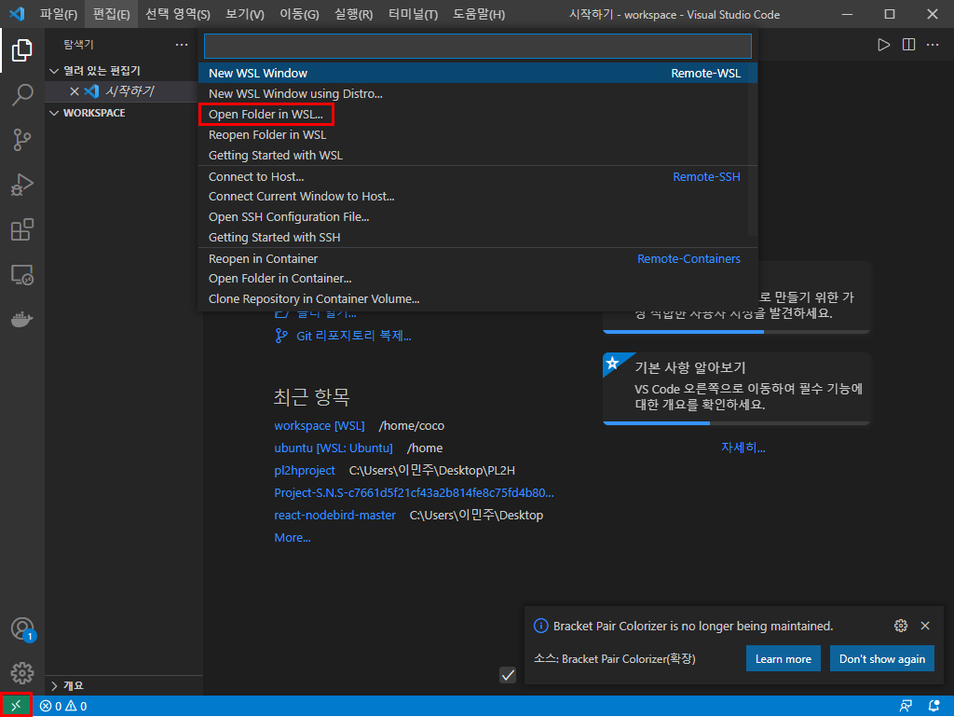Click star icon on 기본 사항 알아보기 card
This screenshot has width=954, height=717.
(613, 364)
